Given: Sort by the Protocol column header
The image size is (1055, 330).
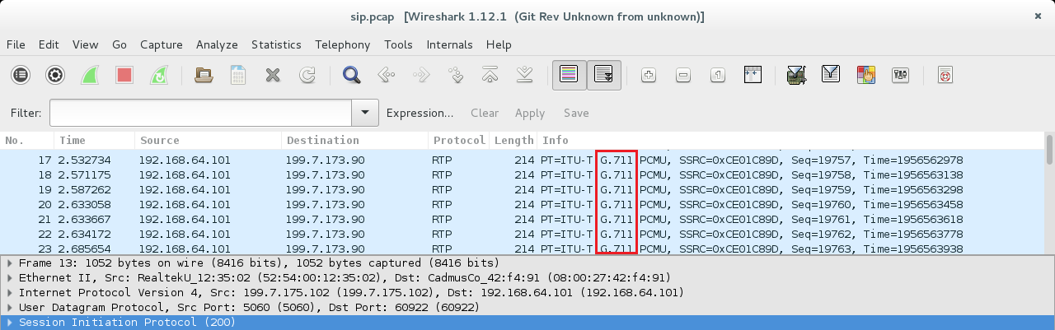Looking at the screenshot, I should [x=459, y=141].
